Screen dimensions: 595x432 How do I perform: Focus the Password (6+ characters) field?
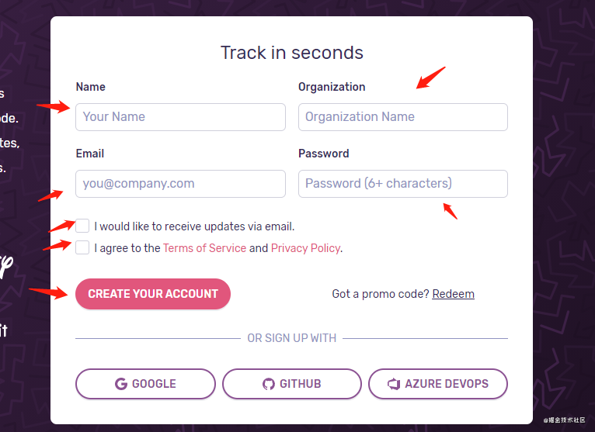(x=402, y=184)
